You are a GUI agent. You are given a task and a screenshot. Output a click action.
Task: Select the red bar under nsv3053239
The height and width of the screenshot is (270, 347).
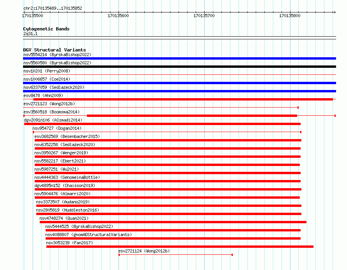180,247
